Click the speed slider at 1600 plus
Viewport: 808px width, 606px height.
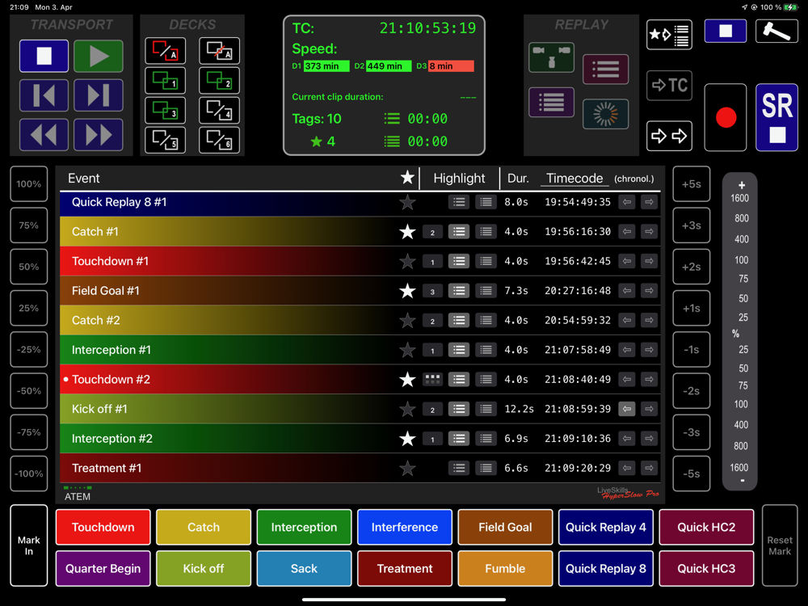pyautogui.click(x=740, y=198)
